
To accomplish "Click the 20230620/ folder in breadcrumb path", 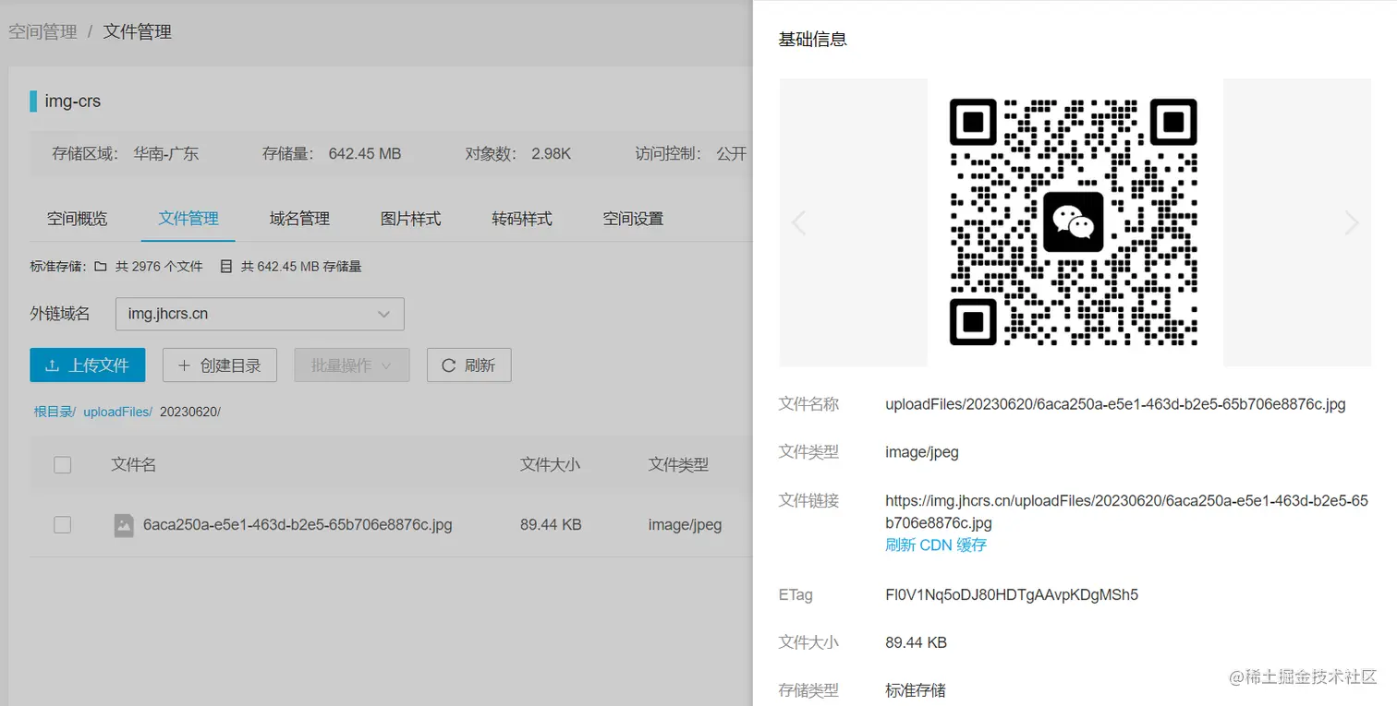I will coord(190,412).
